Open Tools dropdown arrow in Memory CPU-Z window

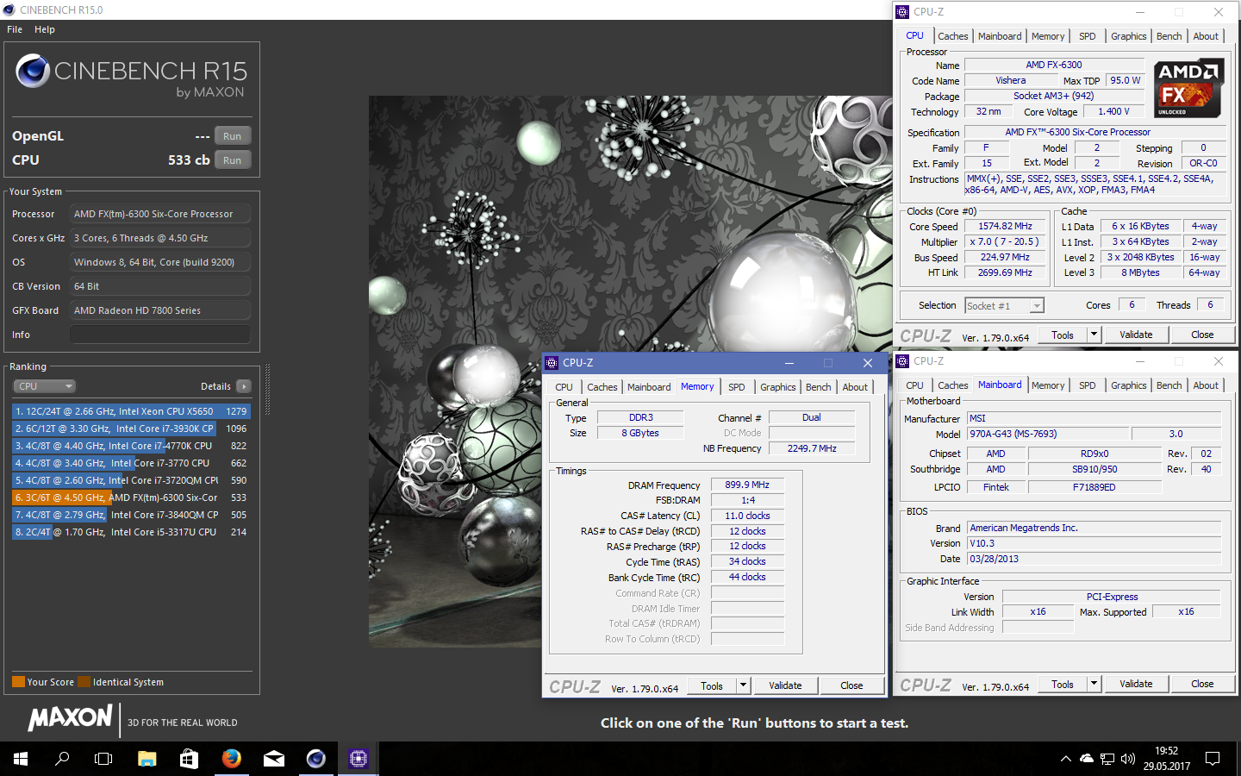pyautogui.click(x=744, y=685)
